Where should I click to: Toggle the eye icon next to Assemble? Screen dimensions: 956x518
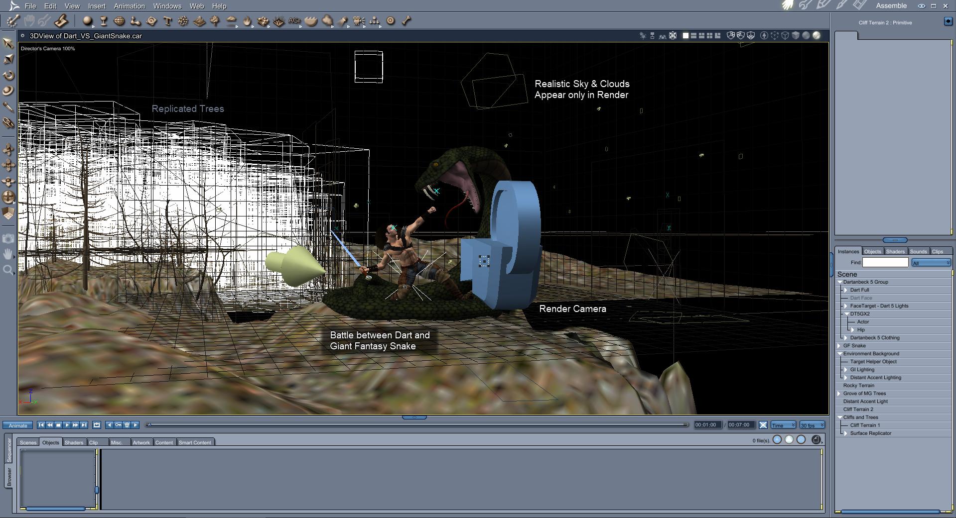(922, 6)
